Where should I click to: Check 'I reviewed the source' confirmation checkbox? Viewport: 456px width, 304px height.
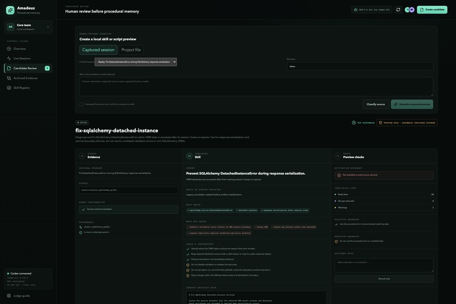[x=81, y=104]
